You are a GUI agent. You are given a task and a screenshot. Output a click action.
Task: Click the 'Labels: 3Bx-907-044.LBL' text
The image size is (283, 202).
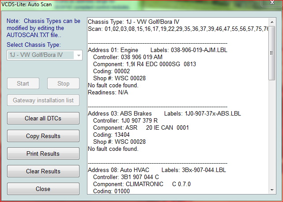pos(194,170)
